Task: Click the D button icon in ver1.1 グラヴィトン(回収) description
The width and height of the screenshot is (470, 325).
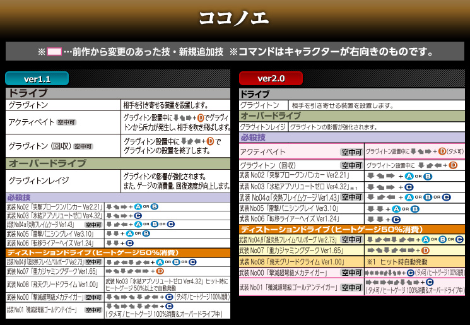Action: pyautogui.click(x=210, y=141)
